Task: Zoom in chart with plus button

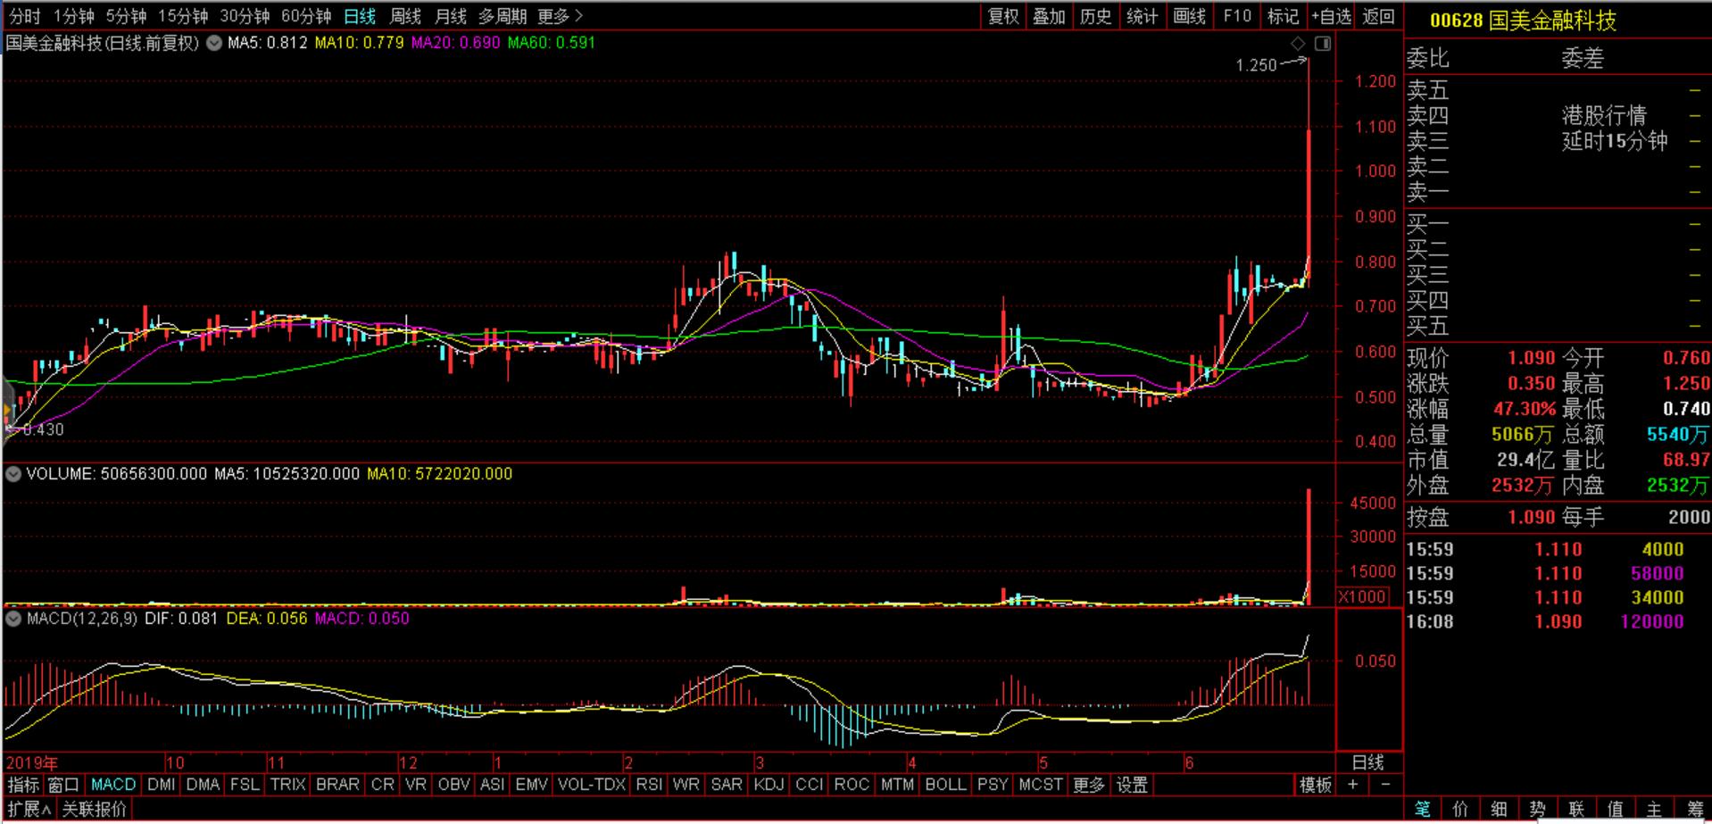Action: tap(1353, 785)
